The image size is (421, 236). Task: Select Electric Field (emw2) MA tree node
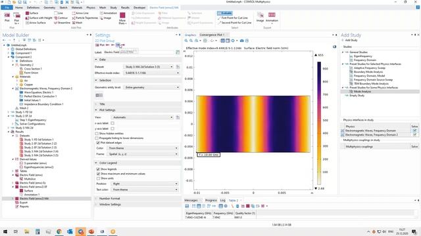pos(34,199)
